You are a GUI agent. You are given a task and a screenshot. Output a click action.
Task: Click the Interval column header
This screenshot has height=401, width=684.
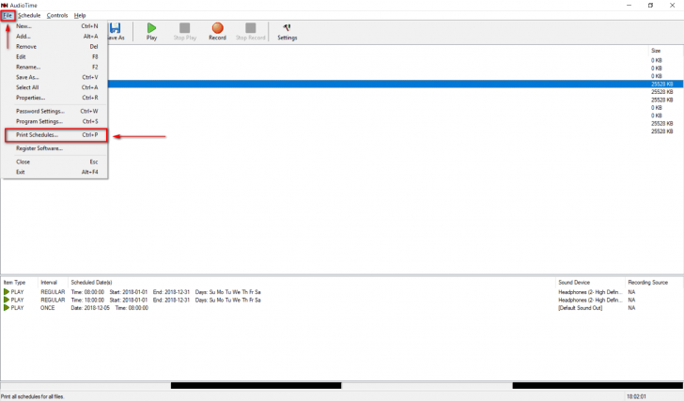[49, 283]
